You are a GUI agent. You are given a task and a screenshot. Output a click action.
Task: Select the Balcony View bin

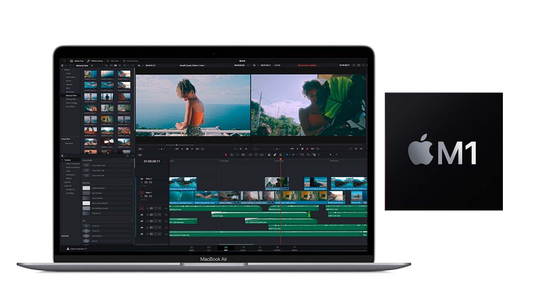tap(71, 95)
